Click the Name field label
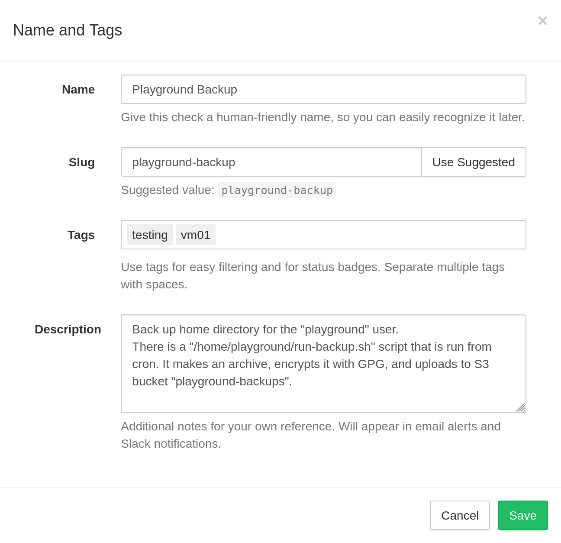This screenshot has height=543, width=561. pyautogui.click(x=78, y=89)
